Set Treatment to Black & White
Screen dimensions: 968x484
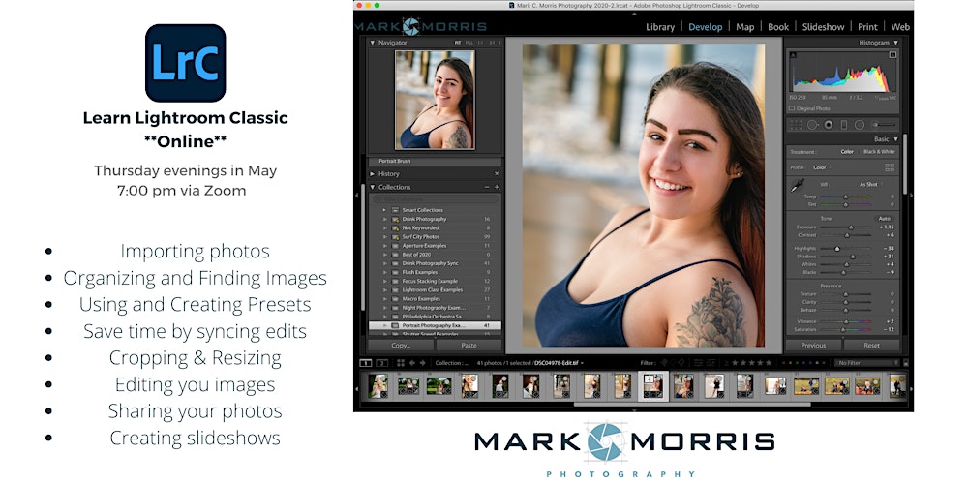pos(879,152)
